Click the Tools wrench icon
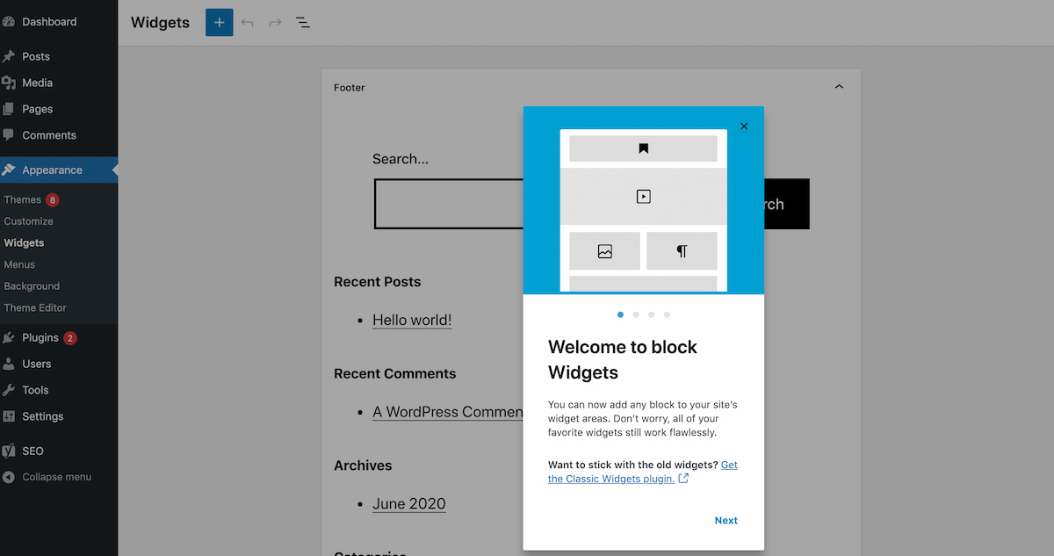The height and width of the screenshot is (556, 1054). tap(9, 390)
